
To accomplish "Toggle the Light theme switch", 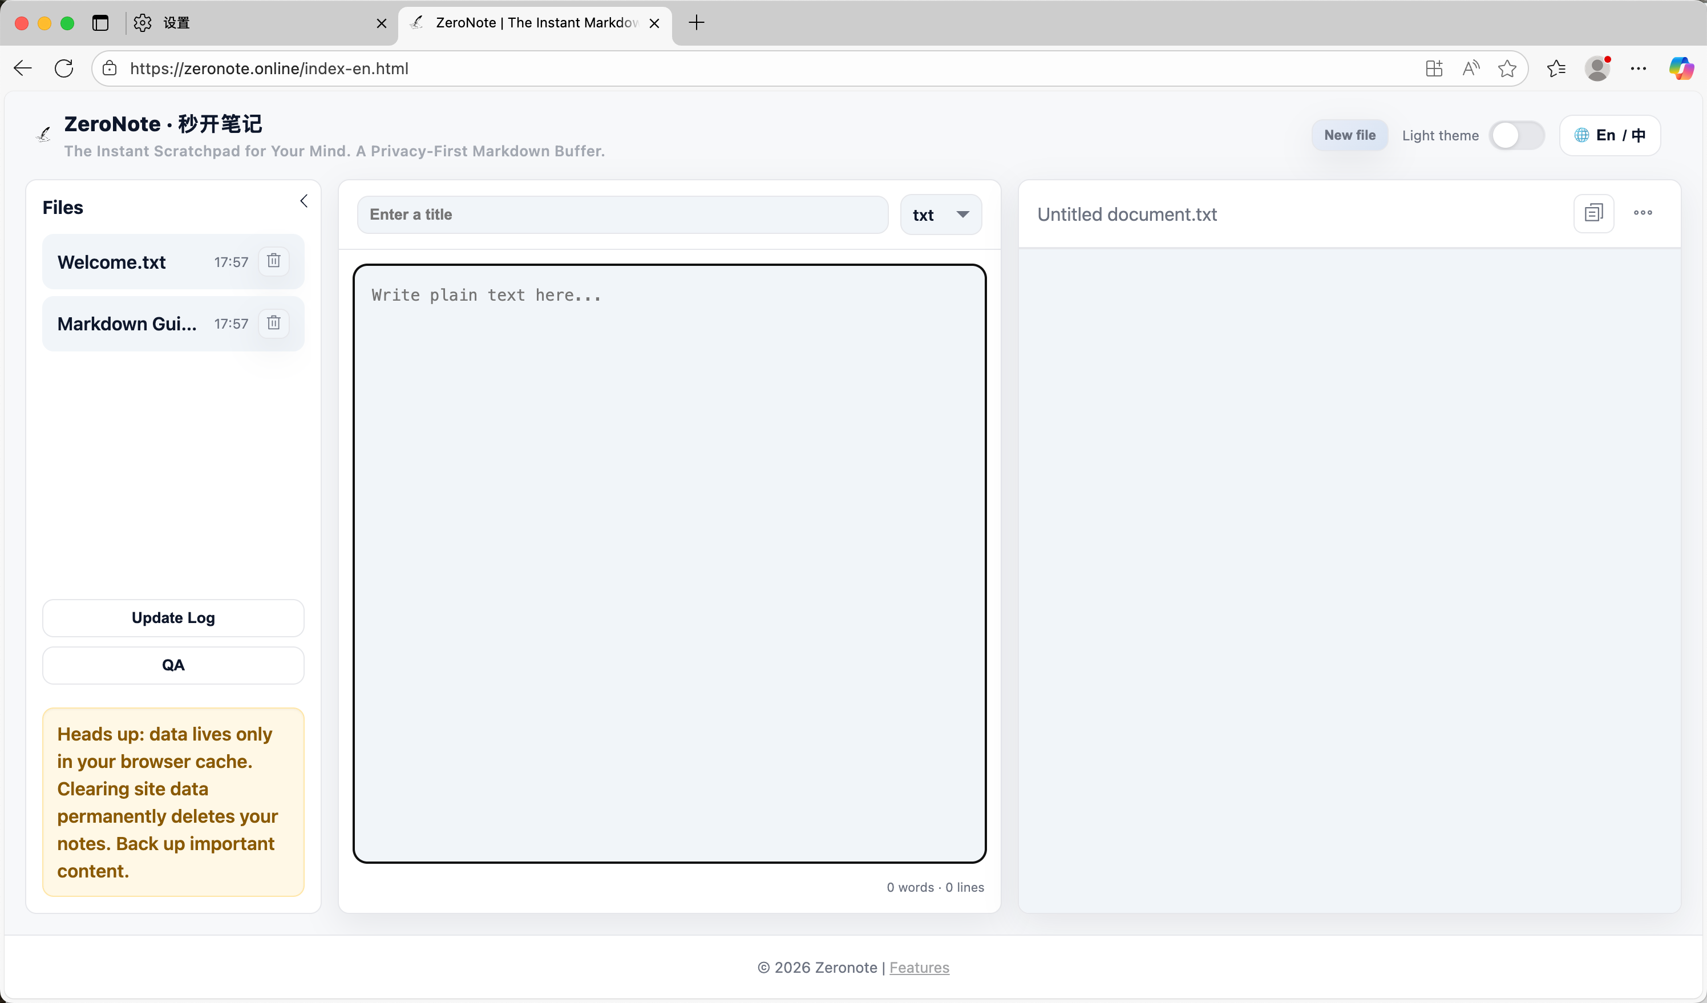I will [1516, 135].
